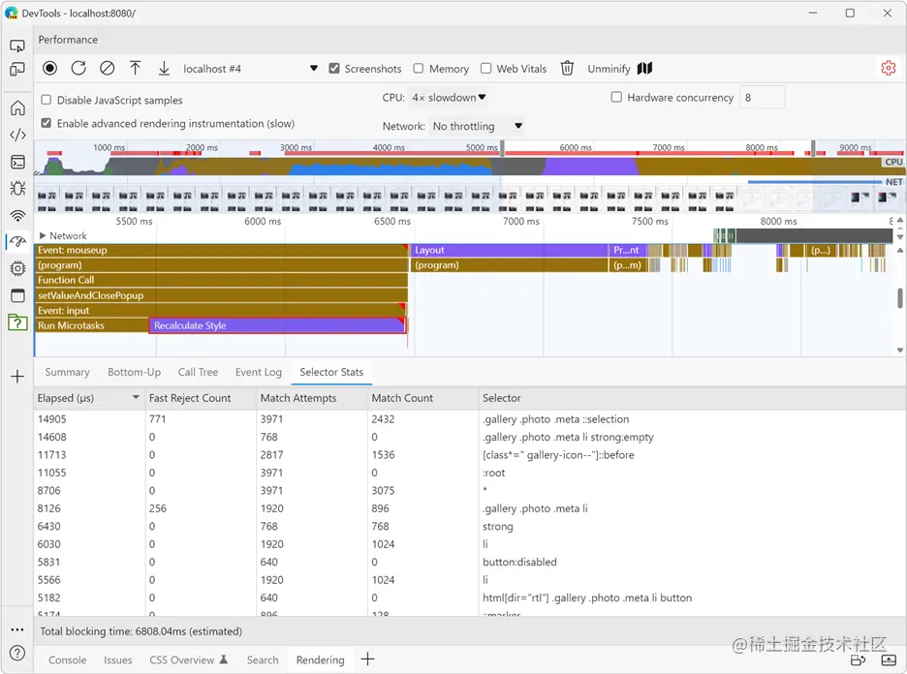Open the Network No throttling dropdown
The height and width of the screenshot is (674, 907).
[x=477, y=126]
